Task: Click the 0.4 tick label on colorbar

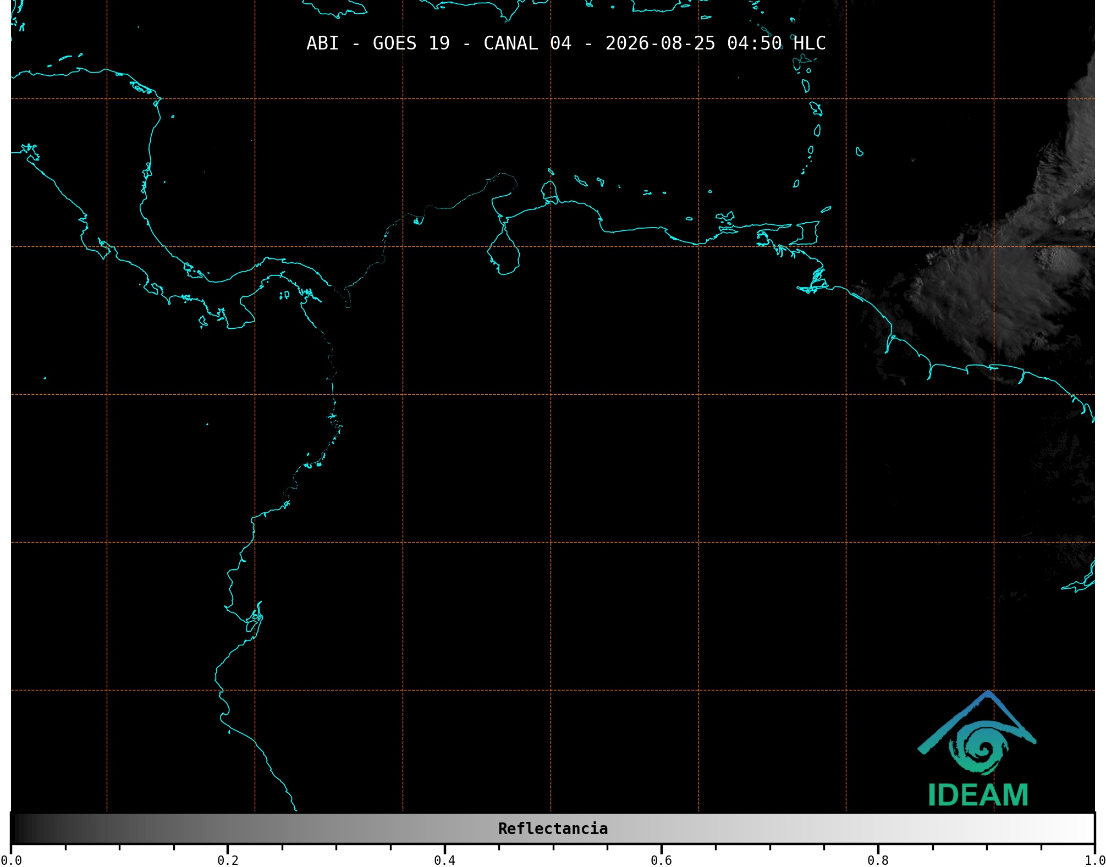Action: coord(444,860)
